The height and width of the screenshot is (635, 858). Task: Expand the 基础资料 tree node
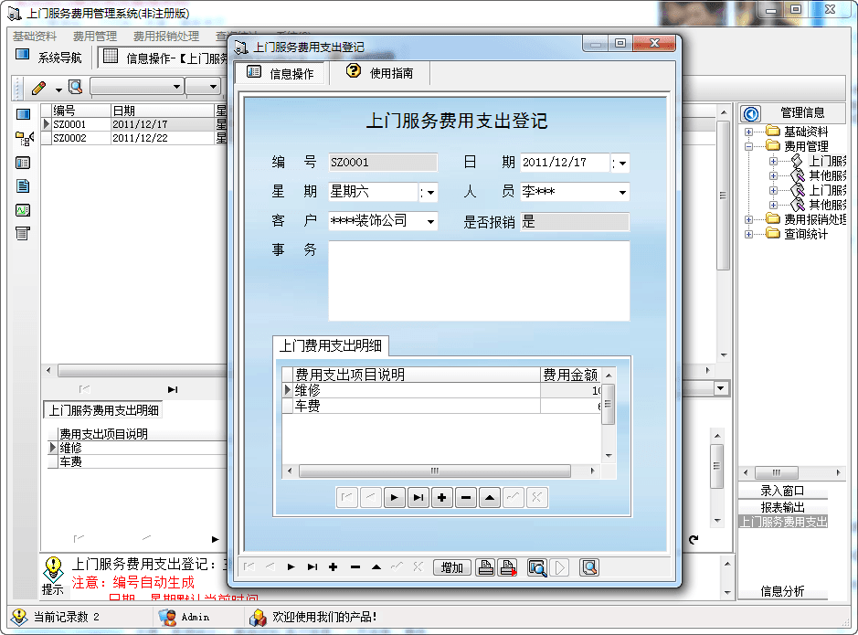[x=748, y=132]
